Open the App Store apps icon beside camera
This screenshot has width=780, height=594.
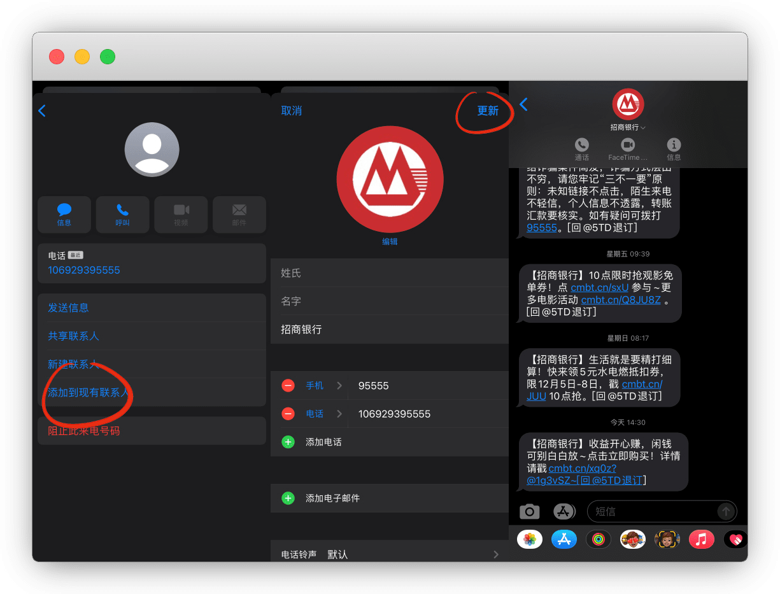point(564,511)
